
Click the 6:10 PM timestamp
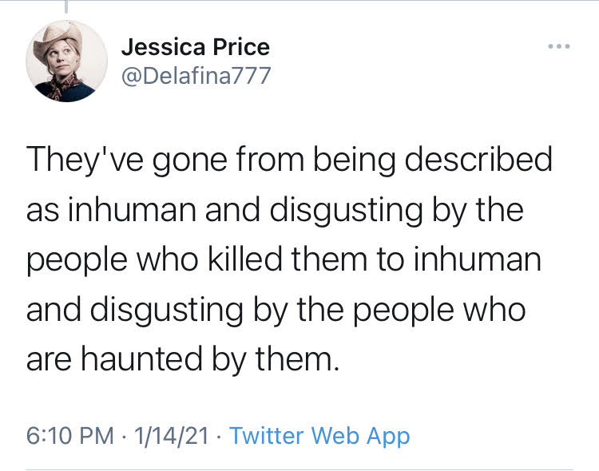[69, 436]
